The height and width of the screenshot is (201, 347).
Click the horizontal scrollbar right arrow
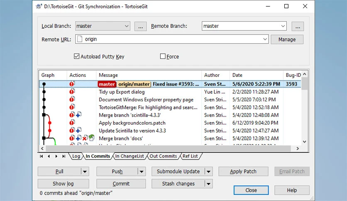pyautogui.click(x=298, y=149)
